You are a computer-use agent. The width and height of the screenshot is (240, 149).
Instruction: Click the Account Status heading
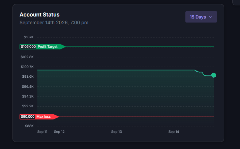click(39, 15)
